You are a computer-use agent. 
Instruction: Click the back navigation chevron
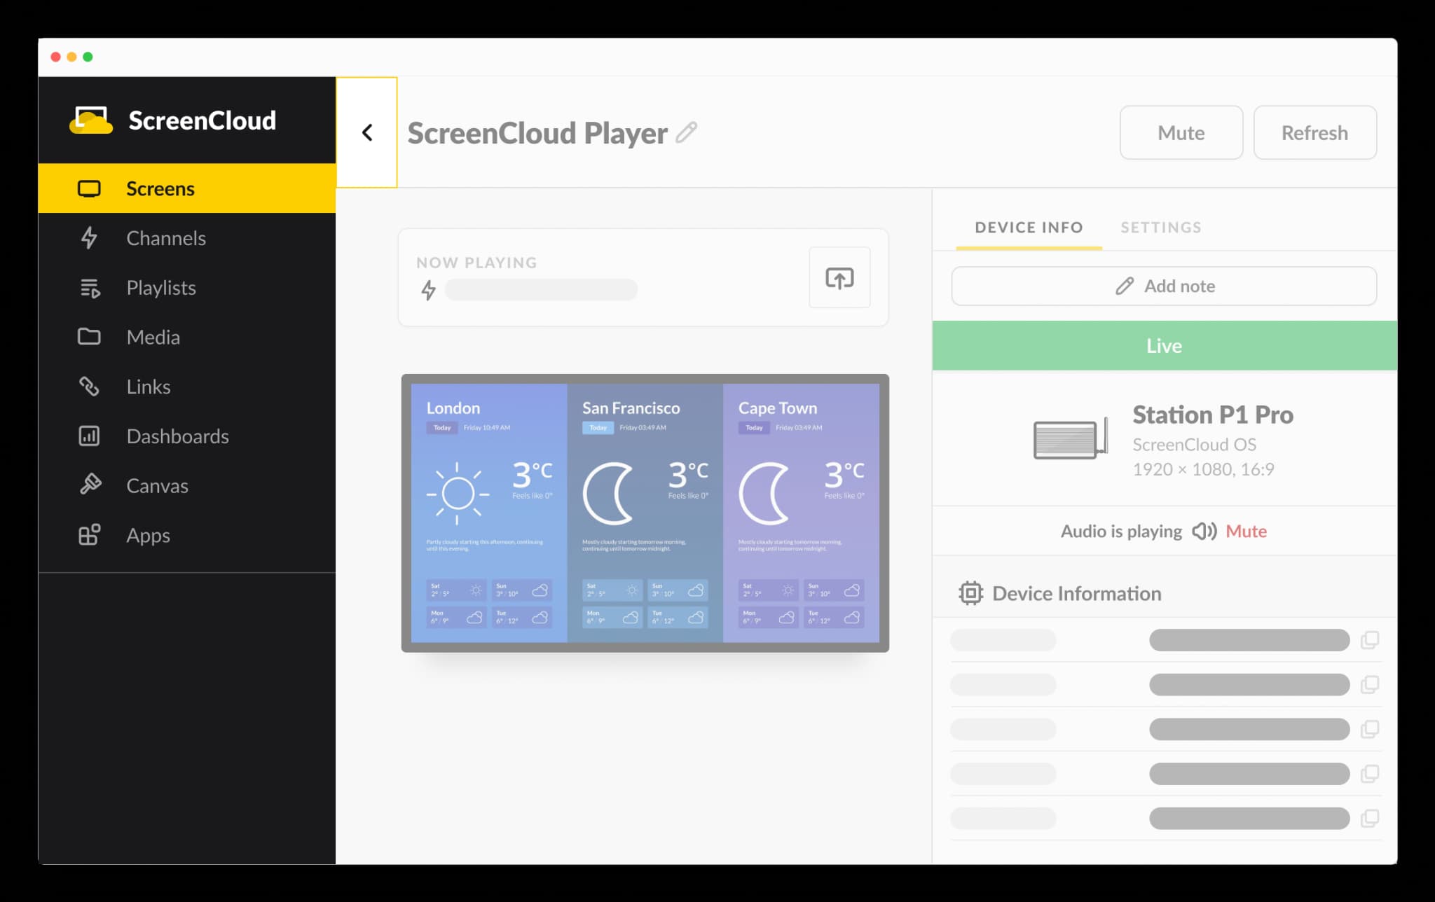(367, 132)
